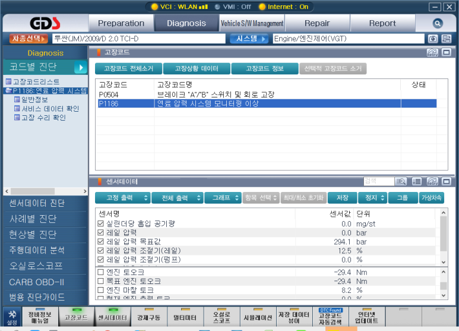Open 항목 선택 dropdown

click(261, 198)
